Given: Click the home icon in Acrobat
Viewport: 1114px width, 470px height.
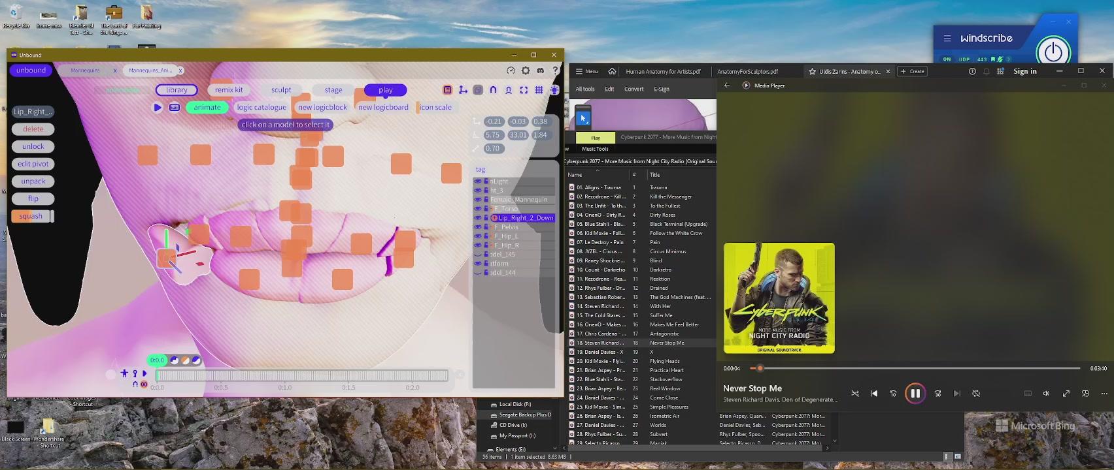Looking at the screenshot, I should [612, 71].
